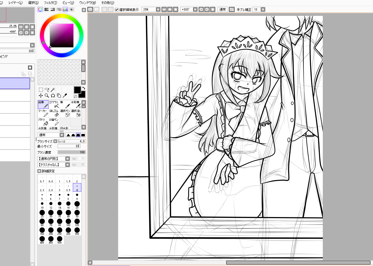
Task: Rotate canvas counterclockwise from toolbar
Action: 201,10
